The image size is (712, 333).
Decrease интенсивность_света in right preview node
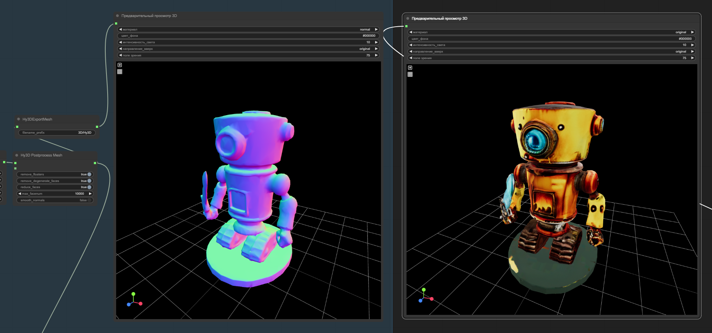pos(411,45)
